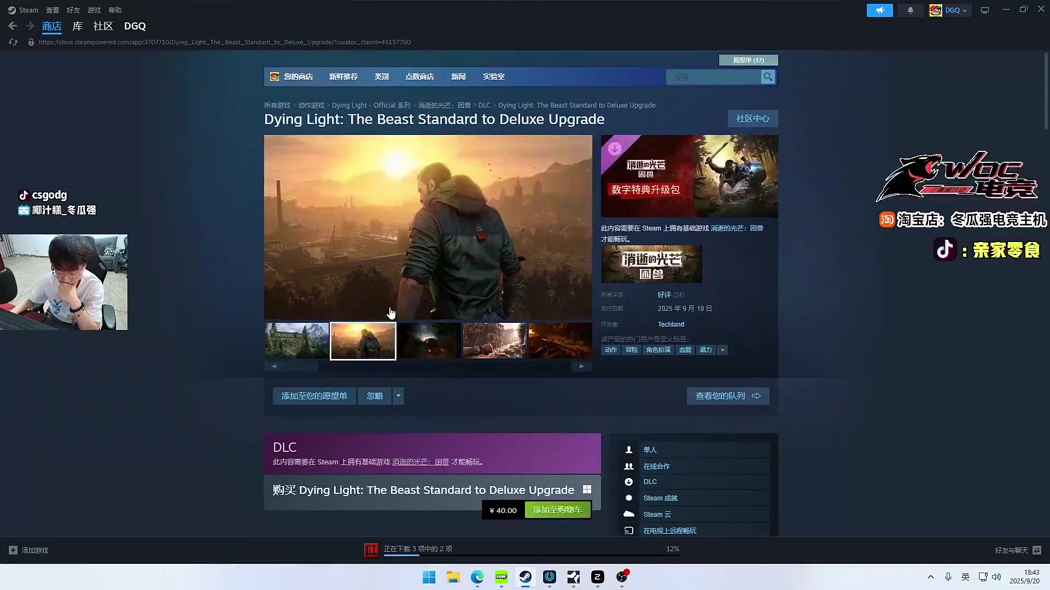Click breadcrumb Dying Light - Official 系列
1050x590 pixels.
point(371,105)
